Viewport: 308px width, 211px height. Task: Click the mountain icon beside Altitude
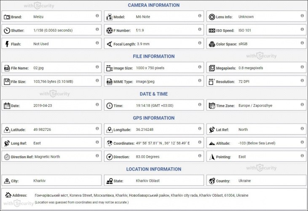coord(212,143)
